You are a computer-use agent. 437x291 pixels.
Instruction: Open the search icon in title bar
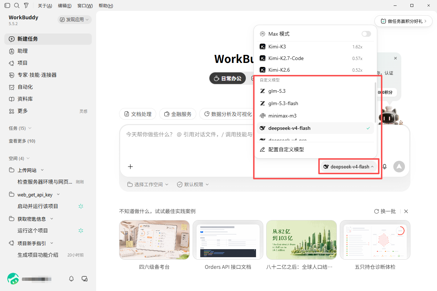17,6
